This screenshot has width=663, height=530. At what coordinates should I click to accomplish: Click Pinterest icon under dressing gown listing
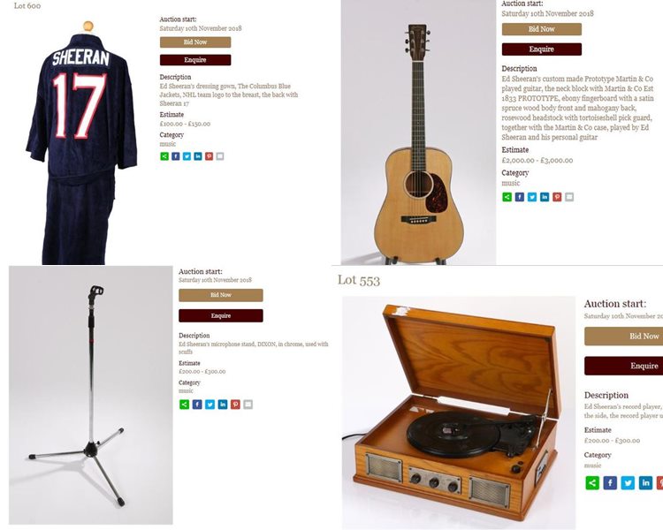pos(209,156)
